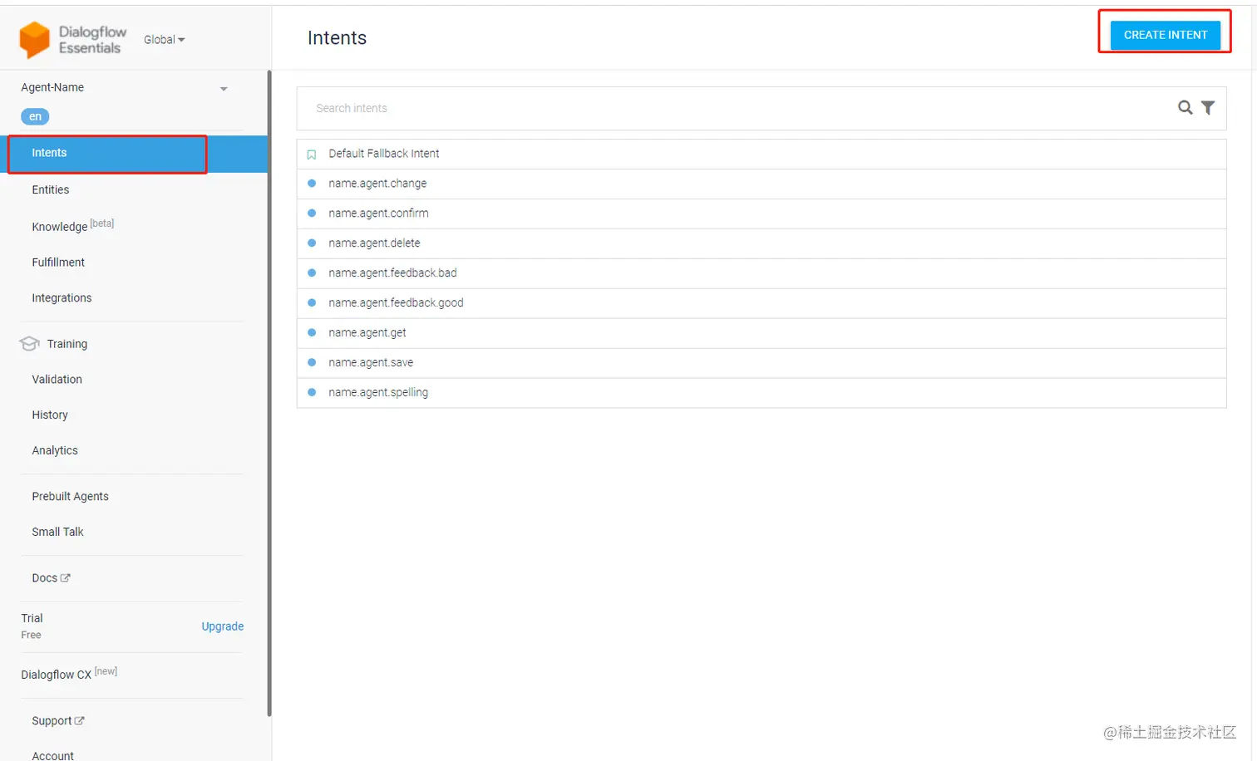Click the blue dot beside name.agent.get
1257x761 pixels.
[x=312, y=332]
